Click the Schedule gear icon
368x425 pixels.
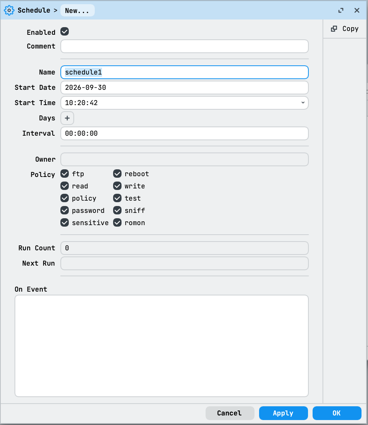coord(9,10)
